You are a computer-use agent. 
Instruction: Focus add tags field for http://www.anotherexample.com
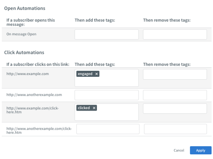point(106,95)
